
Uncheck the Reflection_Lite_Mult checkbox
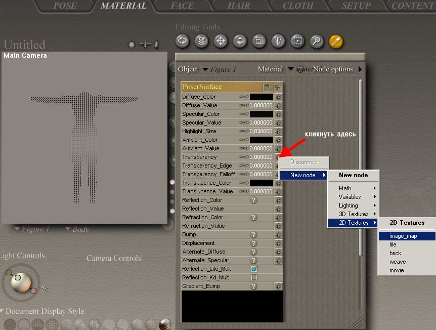click(x=254, y=269)
